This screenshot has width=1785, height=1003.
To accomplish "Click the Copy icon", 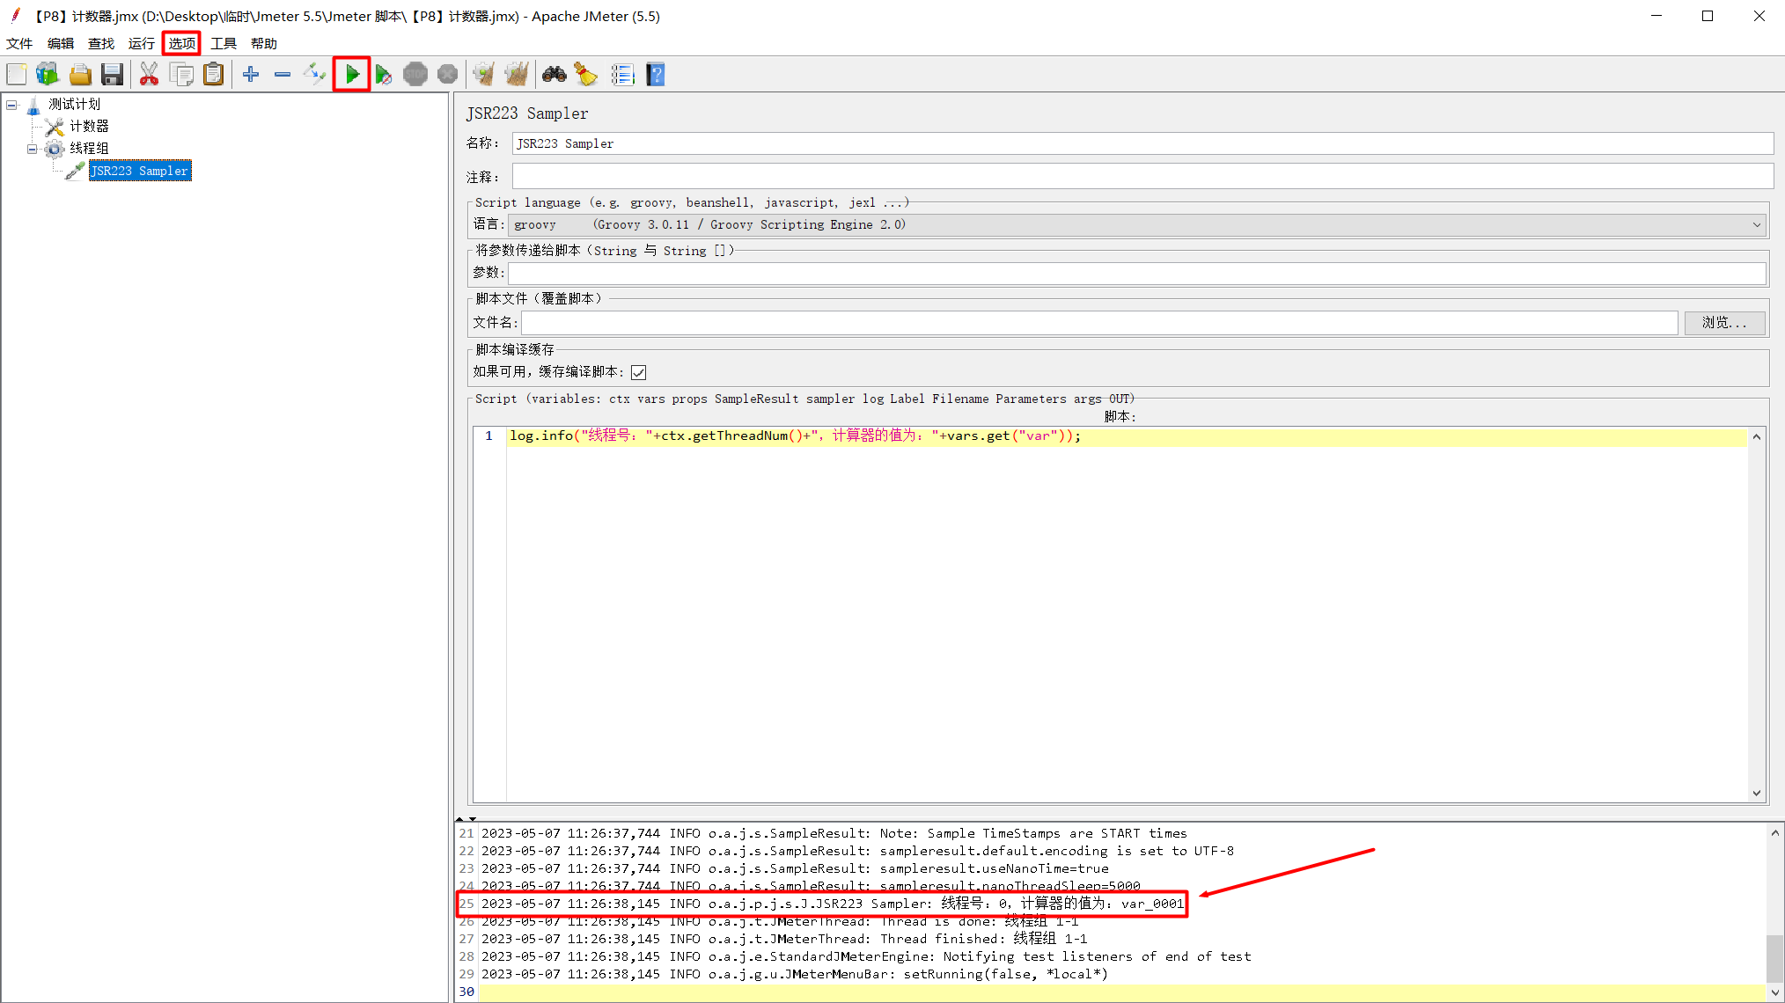I will (181, 75).
